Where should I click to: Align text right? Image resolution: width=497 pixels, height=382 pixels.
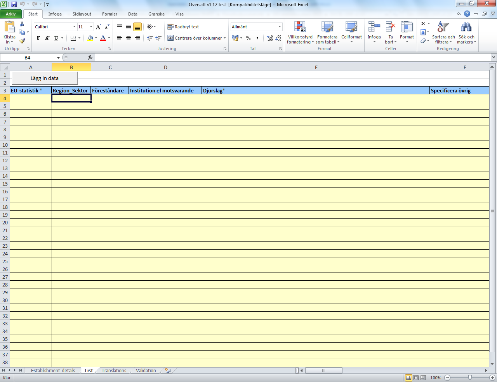point(137,38)
